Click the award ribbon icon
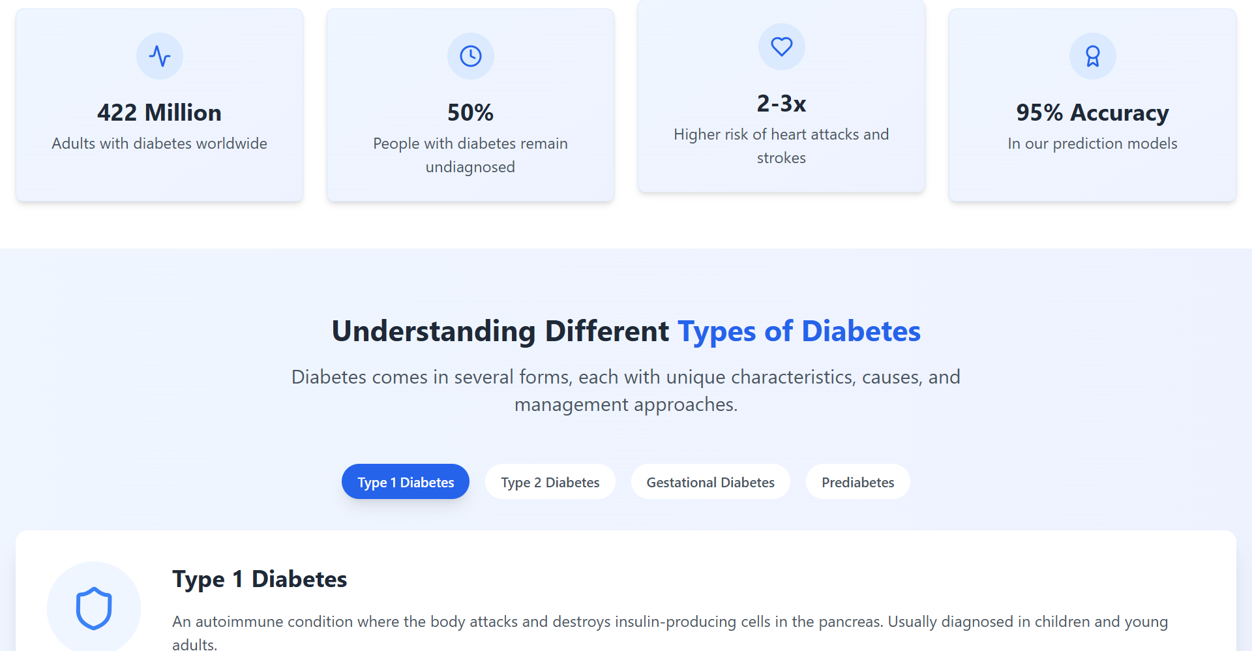1252x651 pixels. pyautogui.click(x=1093, y=56)
